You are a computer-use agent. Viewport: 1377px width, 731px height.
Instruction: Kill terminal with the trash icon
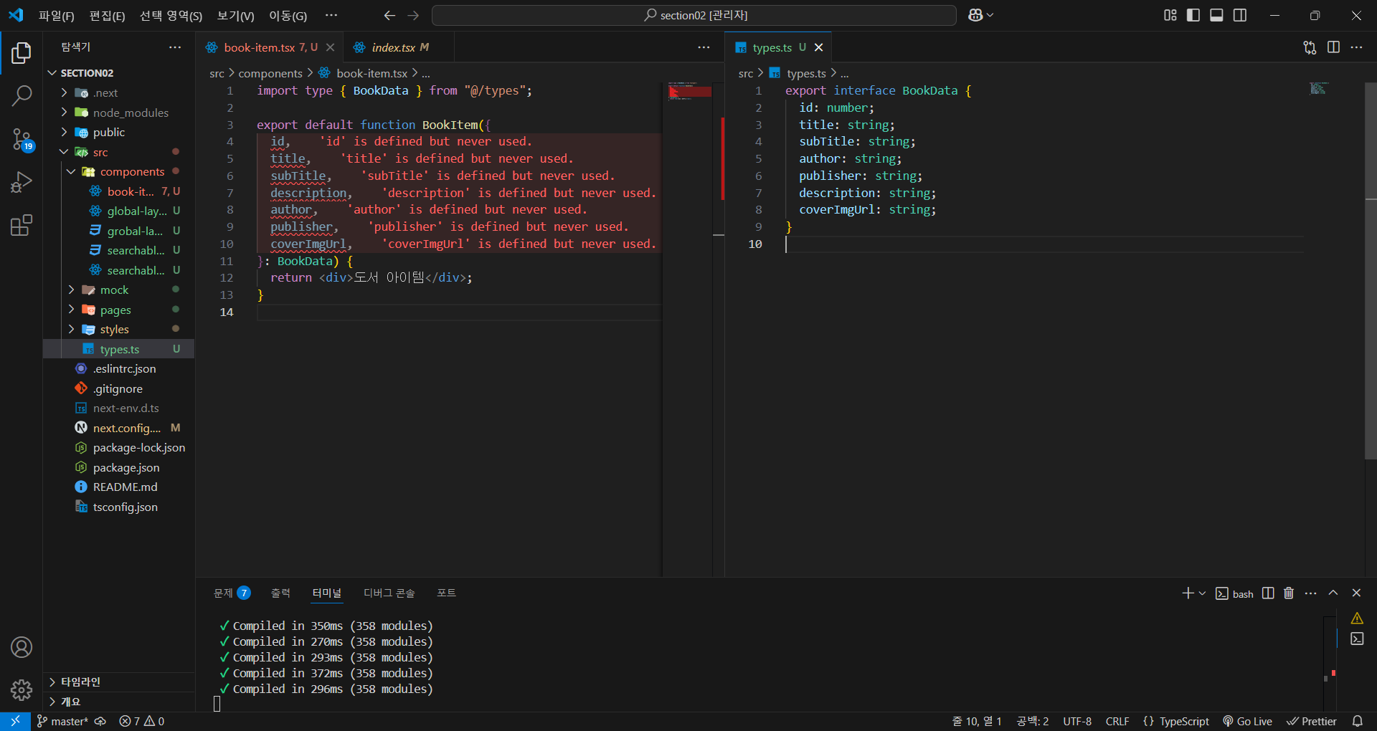1289,593
